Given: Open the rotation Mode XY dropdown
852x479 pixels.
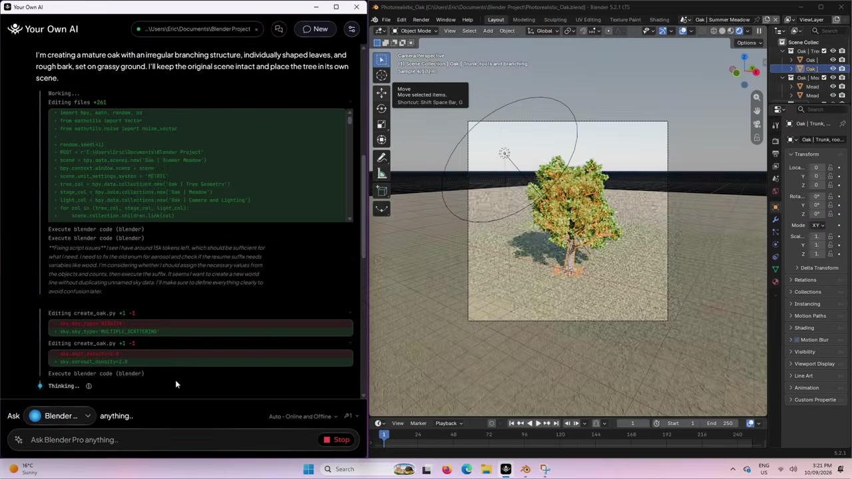Looking at the screenshot, I should (818, 226).
